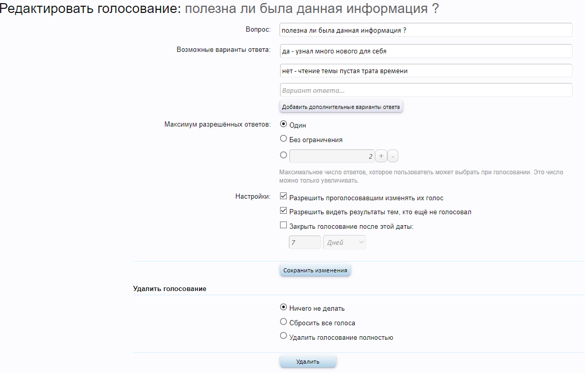Screen dimensions: 585x373
Task: Enable "Закрыть голосование после этой даты"
Action: pos(284,225)
